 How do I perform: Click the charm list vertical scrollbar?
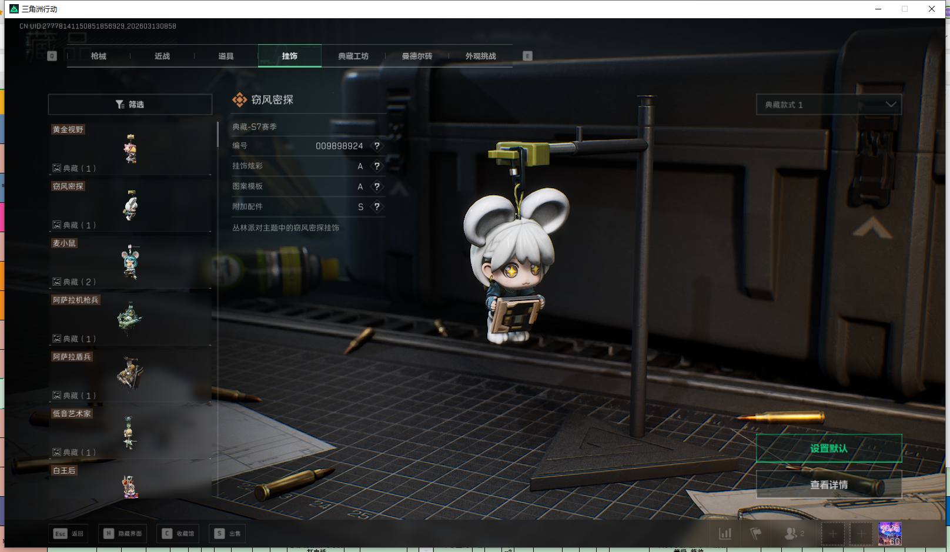(x=218, y=135)
